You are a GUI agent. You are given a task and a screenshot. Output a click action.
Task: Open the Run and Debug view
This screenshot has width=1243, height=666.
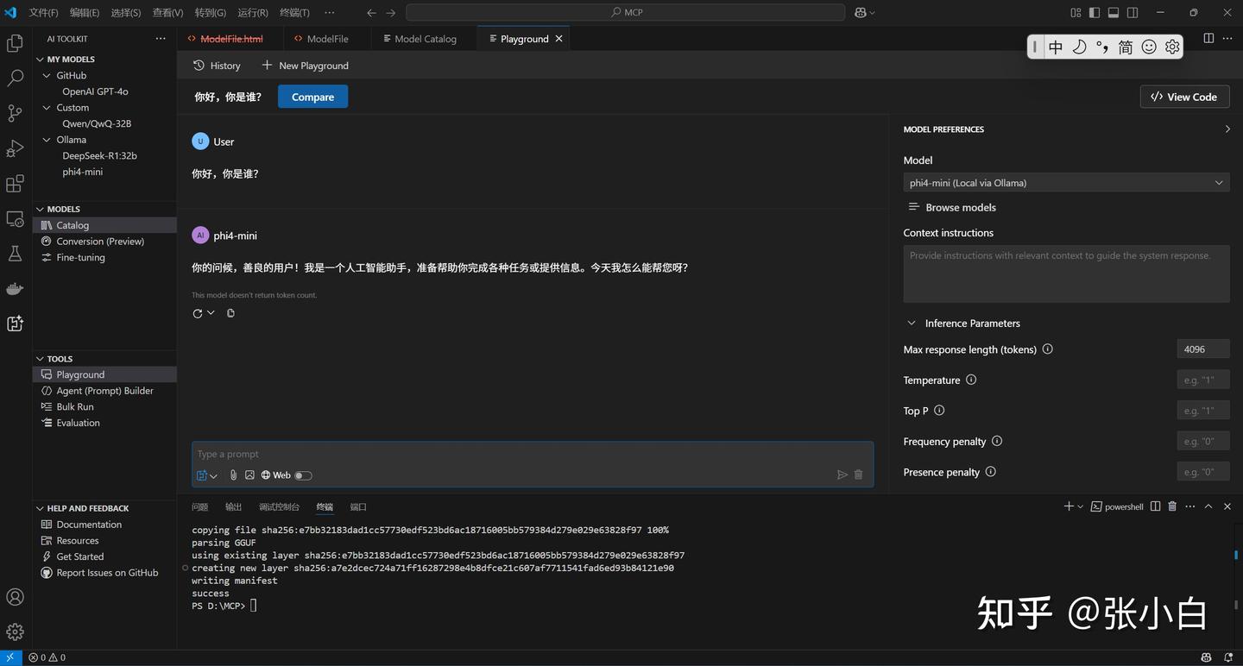point(15,148)
